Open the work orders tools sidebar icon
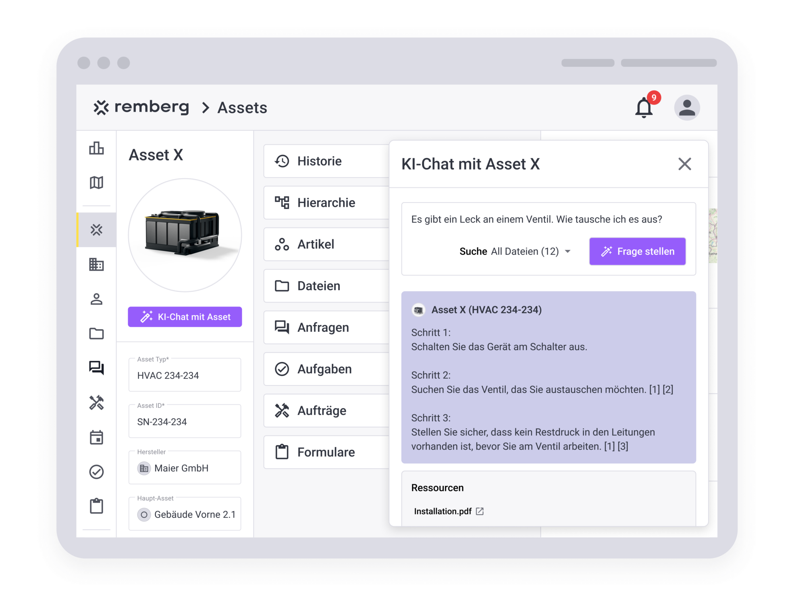794x596 pixels. point(96,403)
